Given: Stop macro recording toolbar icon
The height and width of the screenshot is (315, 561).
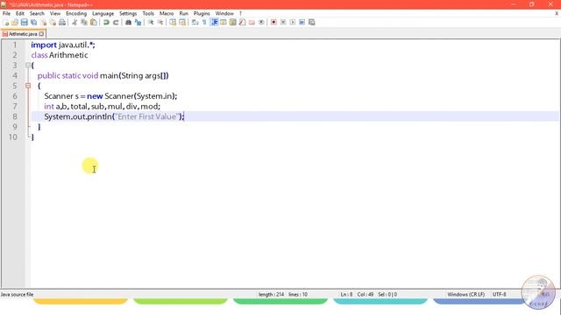Looking at the screenshot, I should coord(283,23).
